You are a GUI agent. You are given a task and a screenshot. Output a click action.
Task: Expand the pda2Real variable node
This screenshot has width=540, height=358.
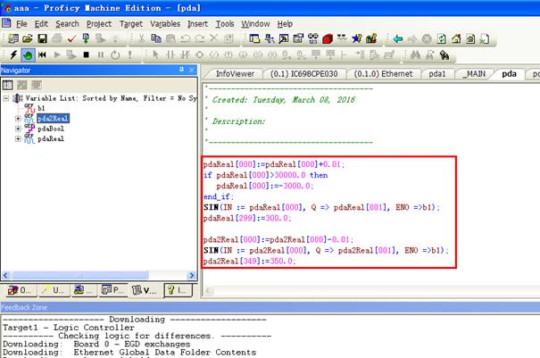pos(18,118)
